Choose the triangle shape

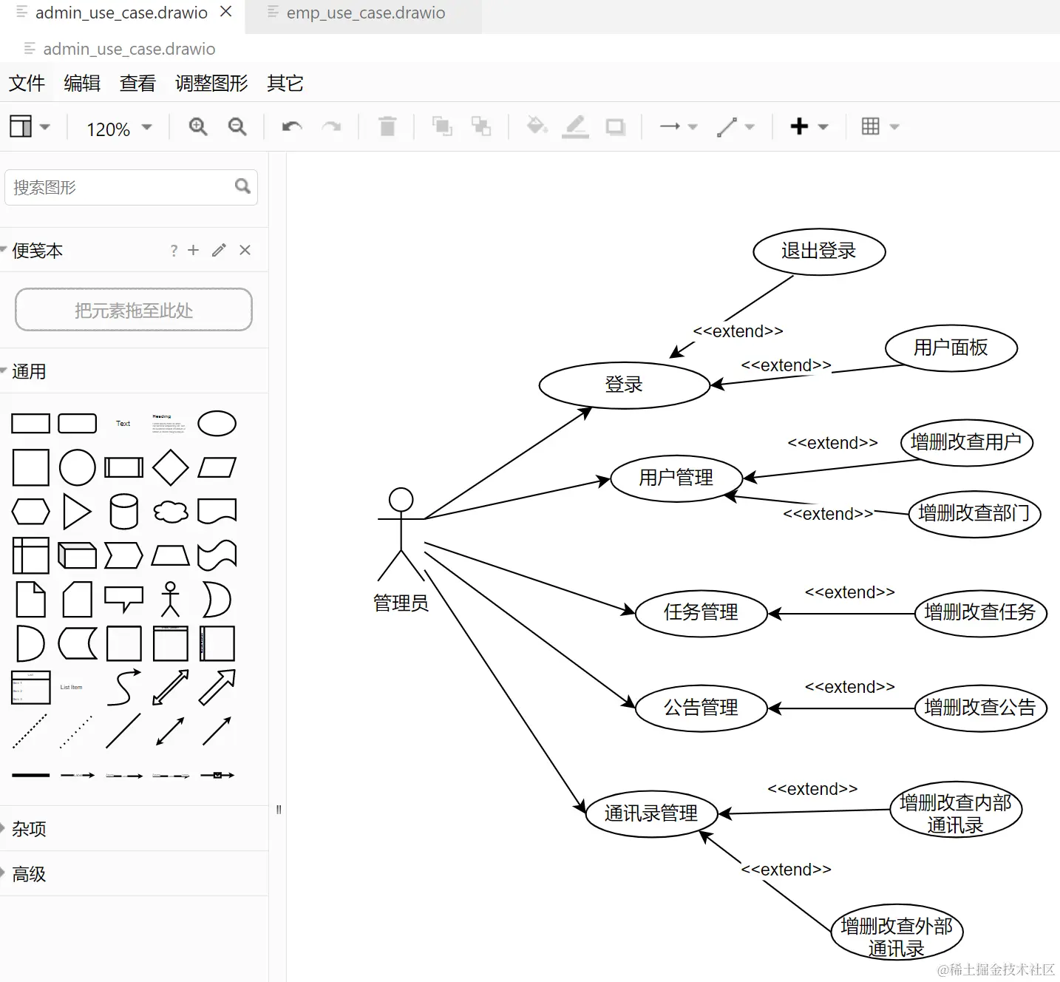78,511
